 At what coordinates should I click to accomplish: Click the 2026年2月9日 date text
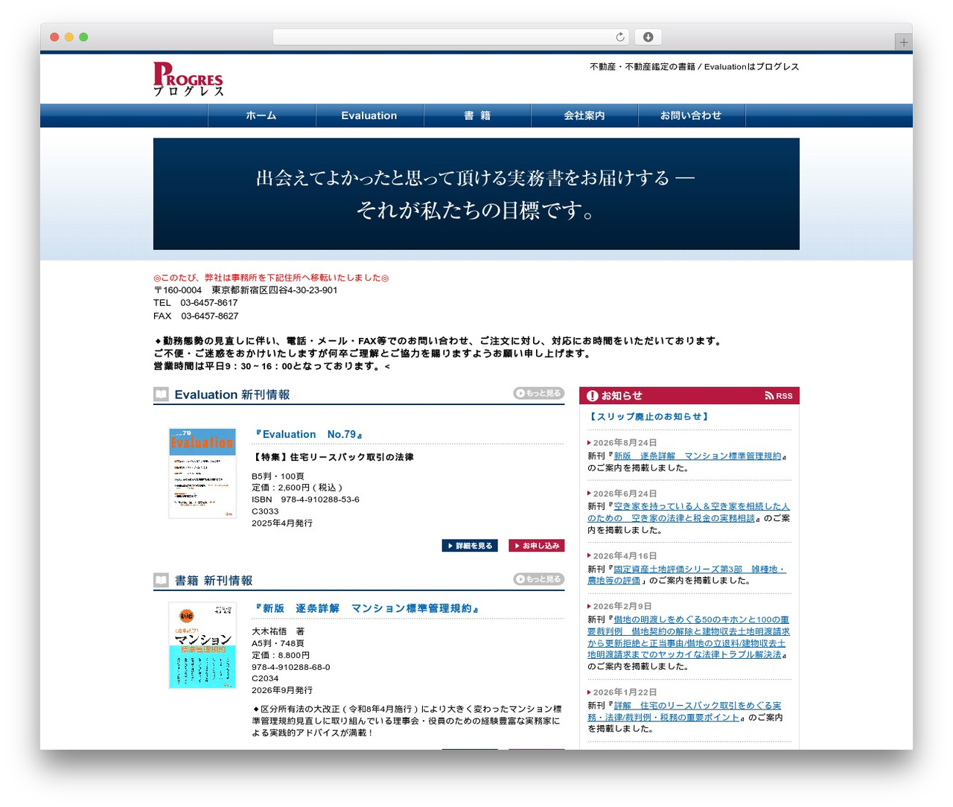(x=622, y=606)
